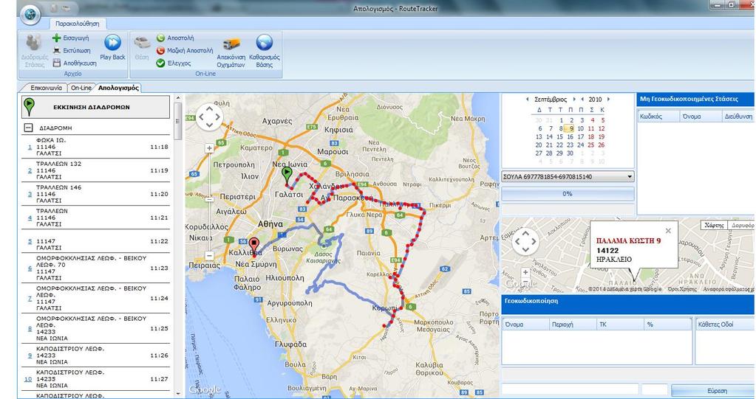Click the Αποστολή send icon
This screenshot has width=756, height=399.
point(160,38)
